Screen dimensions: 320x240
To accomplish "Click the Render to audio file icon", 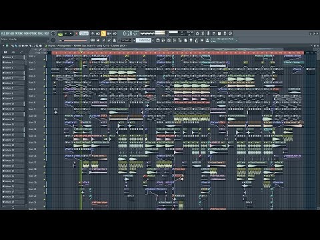I will click(225, 33).
